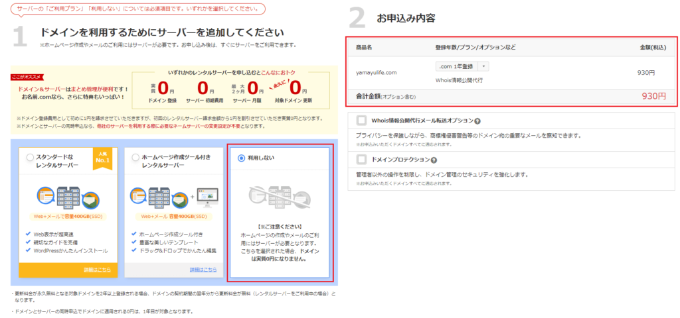Enable the Whois情報公開代行メール転送オプション checkbox
This screenshot has height=318, width=680.
(x=361, y=121)
